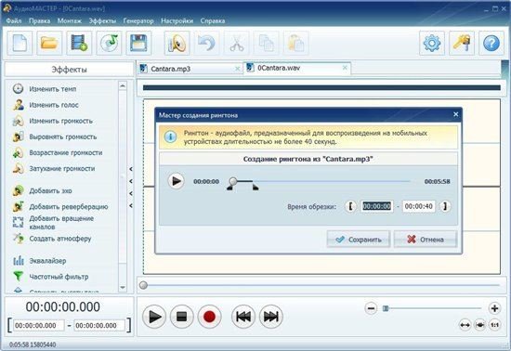Image resolution: width=511 pixels, height=351 pixels.
Task: Select the Добавить реверберацию effect
Action: pos(60,207)
